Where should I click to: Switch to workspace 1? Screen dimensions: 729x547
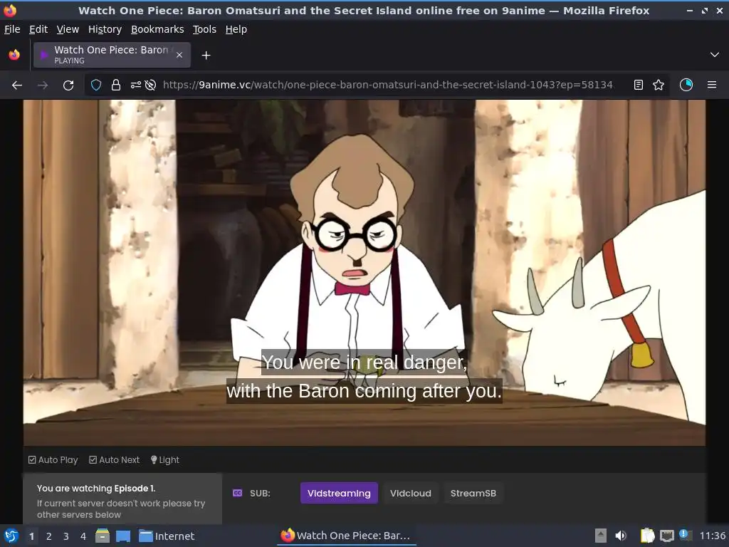click(31, 536)
